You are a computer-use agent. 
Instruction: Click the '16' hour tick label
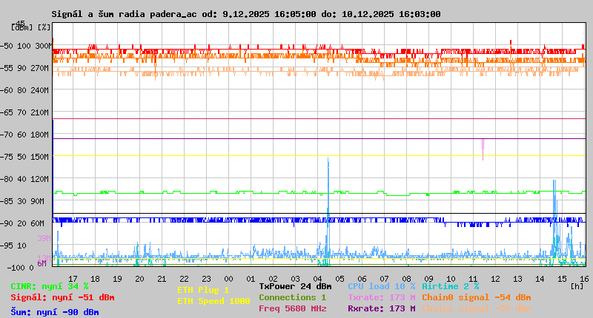pos(584,279)
